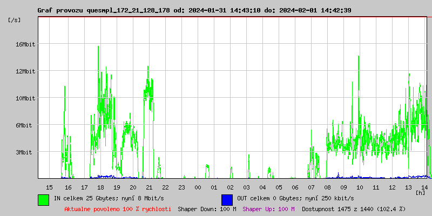Viewport: 432px width, 216px height.
Task: Select hour 10 on the time axis
Action: tap(360, 187)
